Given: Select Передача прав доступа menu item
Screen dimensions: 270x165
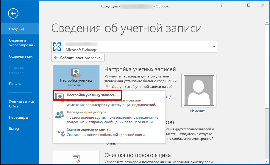Looking at the screenshot, I should tap(109, 117).
